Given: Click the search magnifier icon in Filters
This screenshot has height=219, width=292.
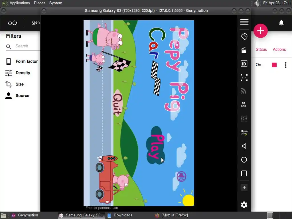Looking at the screenshot, I should pyautogui.click(x=9, y=46).
